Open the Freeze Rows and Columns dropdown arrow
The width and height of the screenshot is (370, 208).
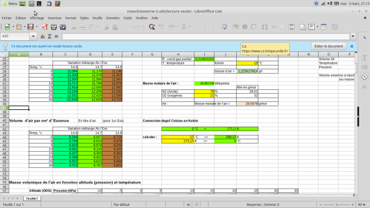(x=318, y=27)
